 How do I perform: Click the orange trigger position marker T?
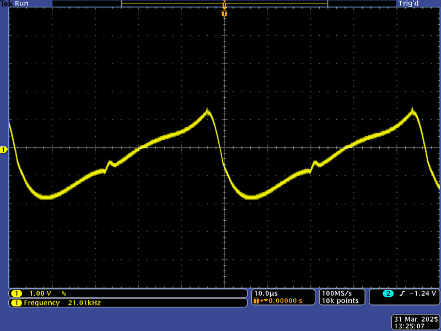tap(224, 12)
